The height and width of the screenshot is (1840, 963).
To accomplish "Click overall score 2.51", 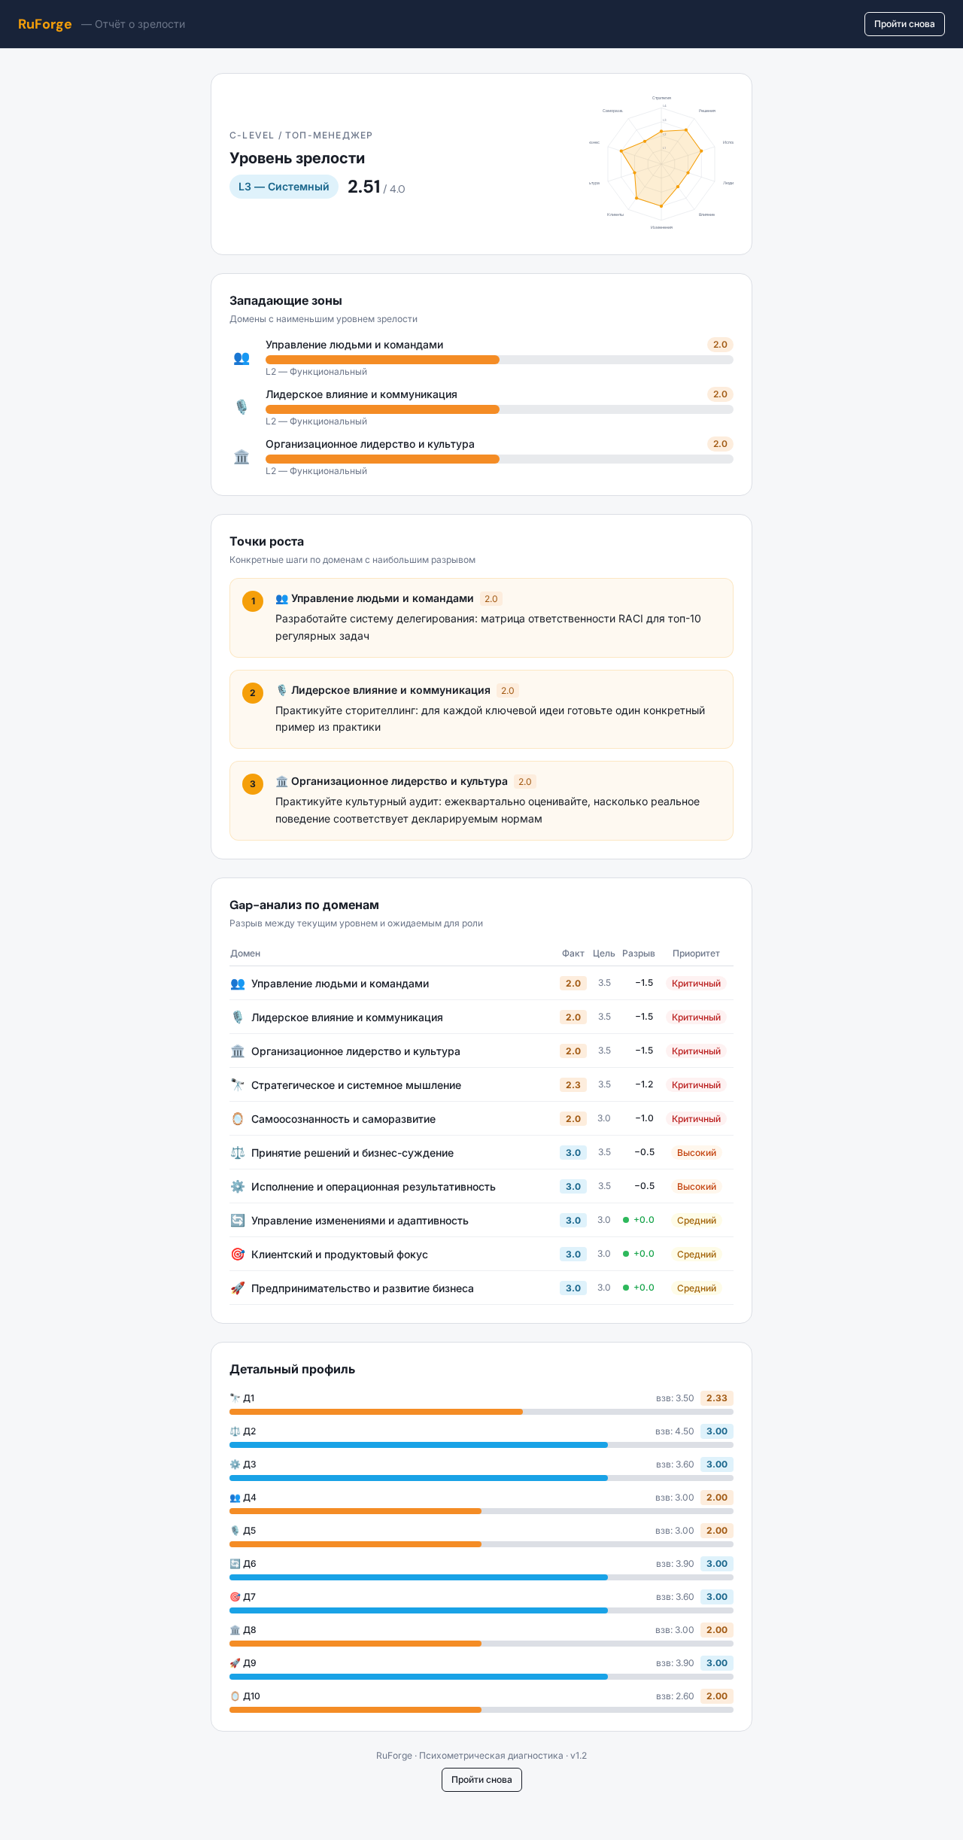I will pos(364,187).
